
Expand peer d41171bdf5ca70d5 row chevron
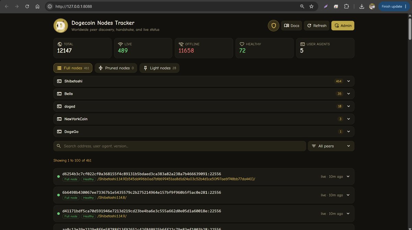(x=348, y=214)
